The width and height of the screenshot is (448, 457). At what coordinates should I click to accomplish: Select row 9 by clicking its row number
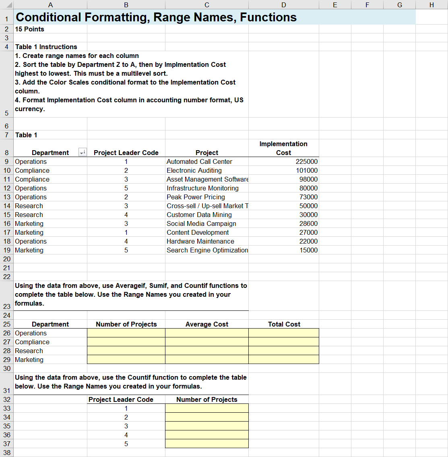point(6,161)
